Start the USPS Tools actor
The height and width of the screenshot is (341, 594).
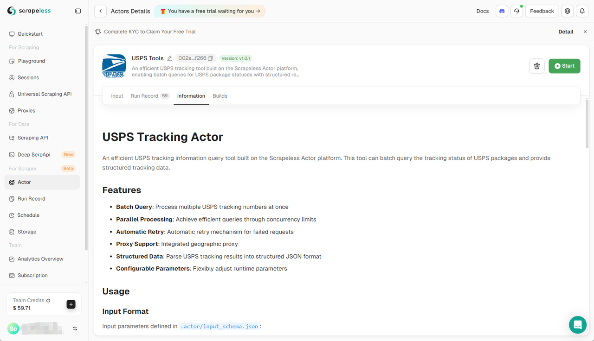click(564, 66)
